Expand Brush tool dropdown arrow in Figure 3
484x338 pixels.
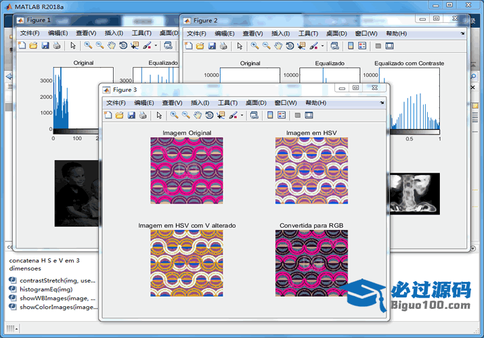(x=242, y=116)
